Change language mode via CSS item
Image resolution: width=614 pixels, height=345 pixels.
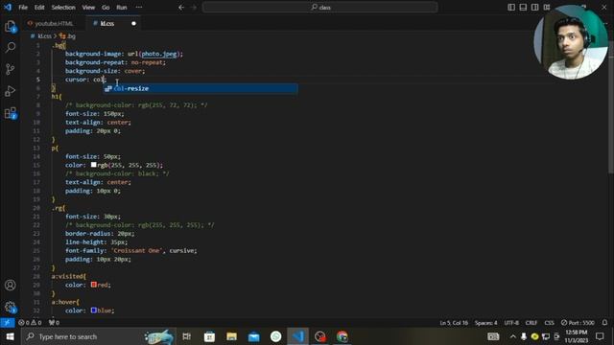coord(550,323)
